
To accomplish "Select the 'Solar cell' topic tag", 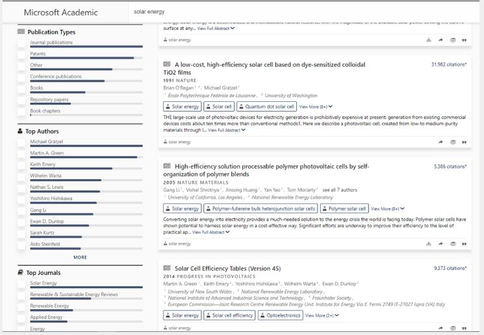I will pyautogui.click(x=219, y=106).
